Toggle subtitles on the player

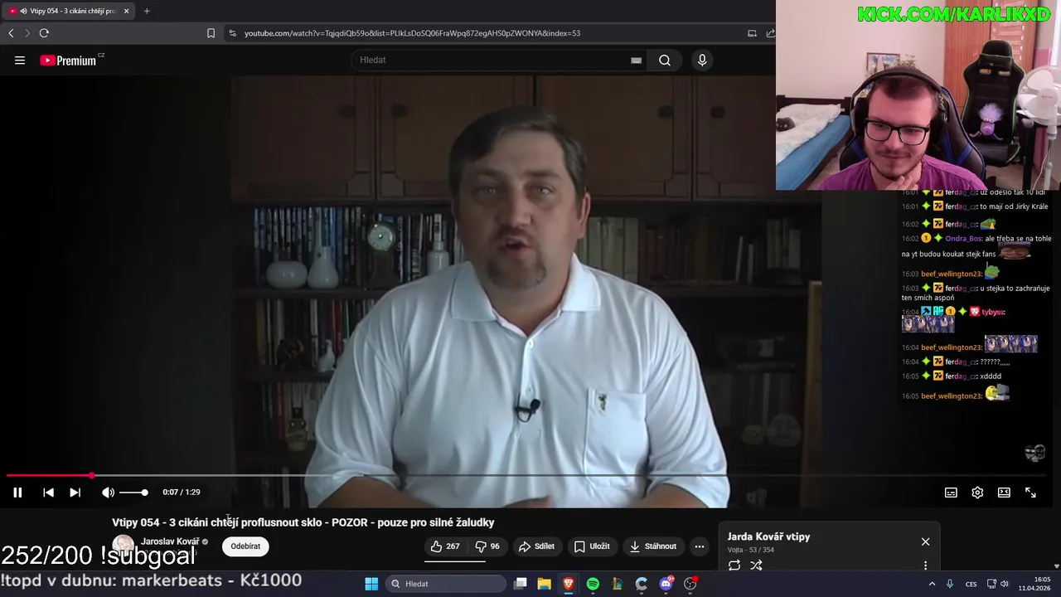pos(951,493)
